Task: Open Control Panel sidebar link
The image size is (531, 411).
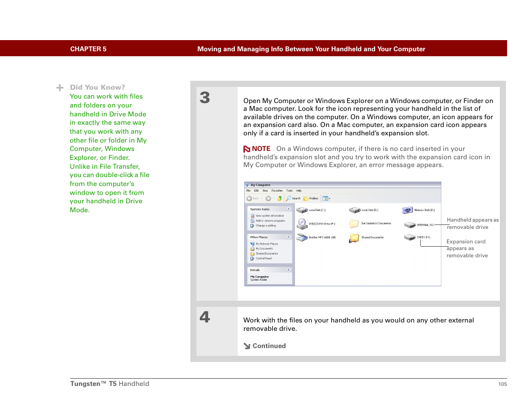Action: (261, 258)
